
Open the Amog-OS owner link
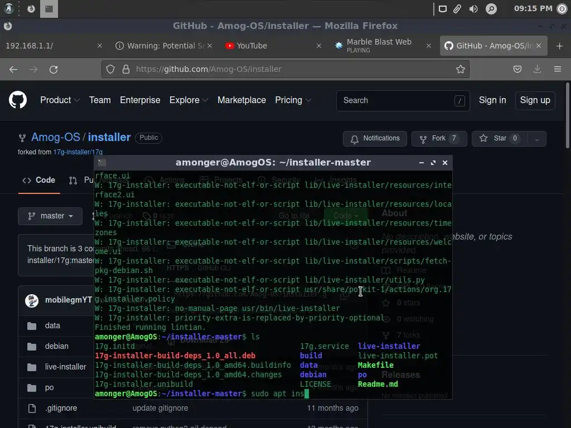pyautogui.click(x=56, y=137)
